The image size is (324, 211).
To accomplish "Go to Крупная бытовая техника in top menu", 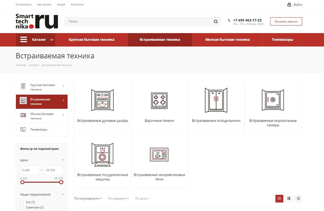I will [91, 40].
